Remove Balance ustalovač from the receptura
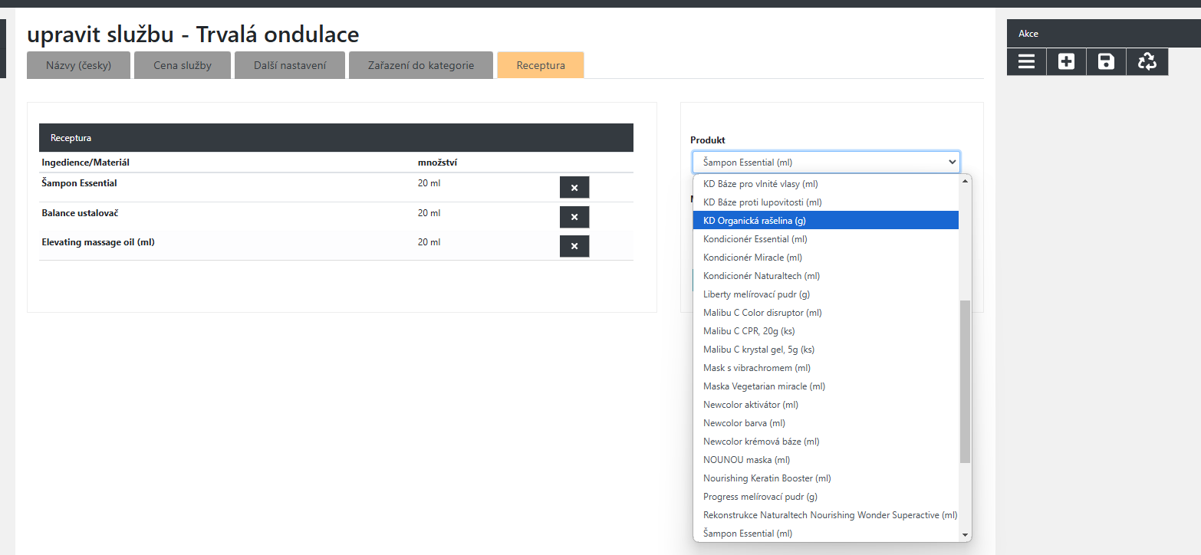 [x=574, y=217]
